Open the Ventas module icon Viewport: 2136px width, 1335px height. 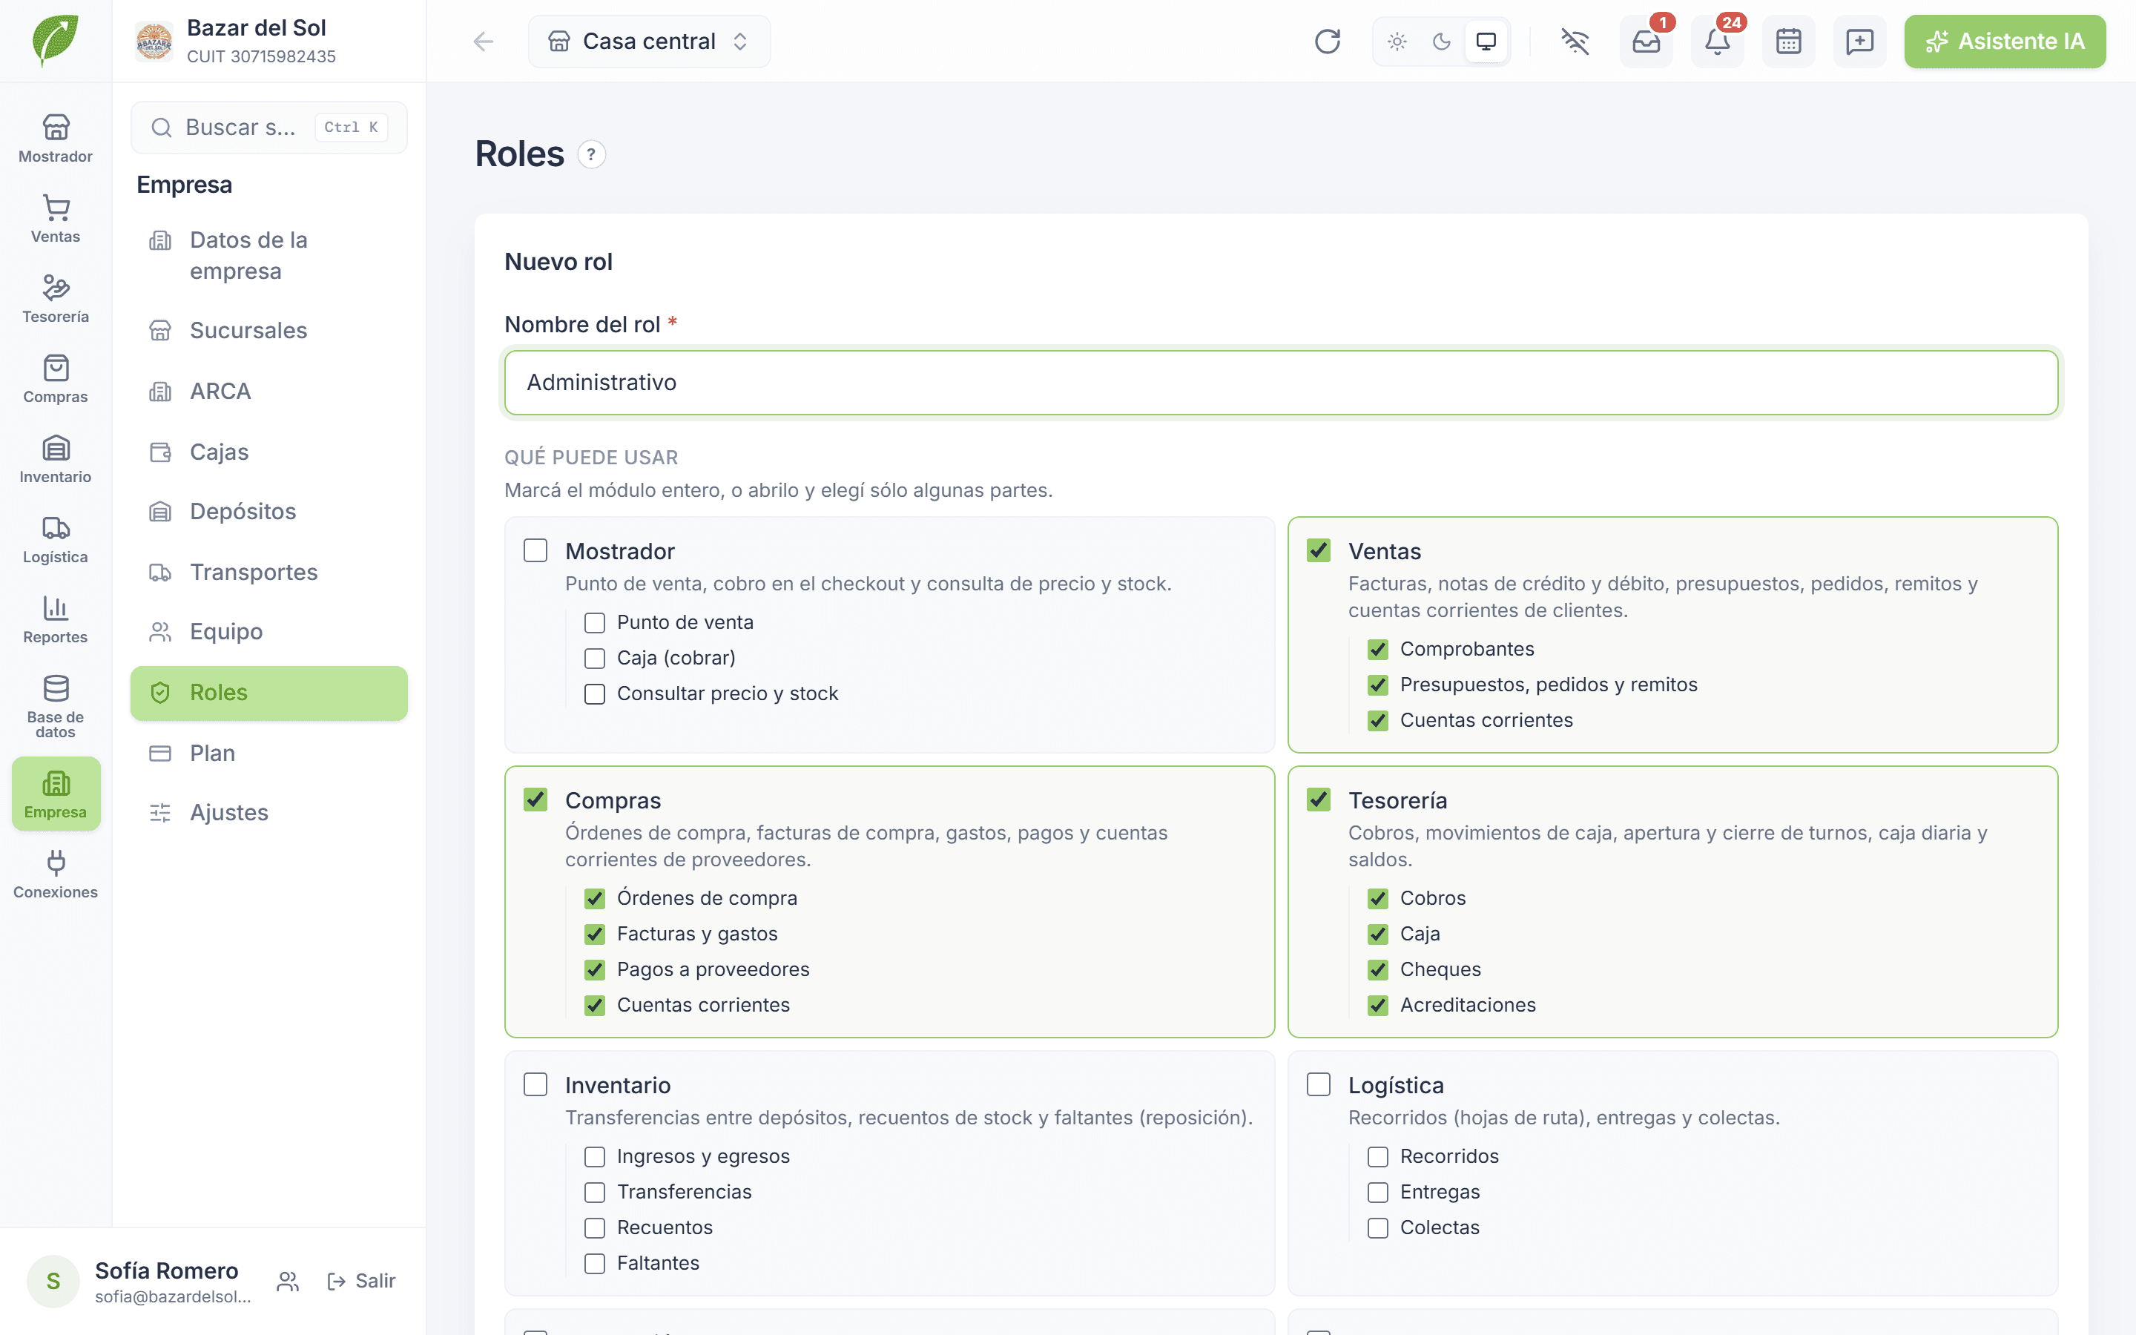[56, 219]
